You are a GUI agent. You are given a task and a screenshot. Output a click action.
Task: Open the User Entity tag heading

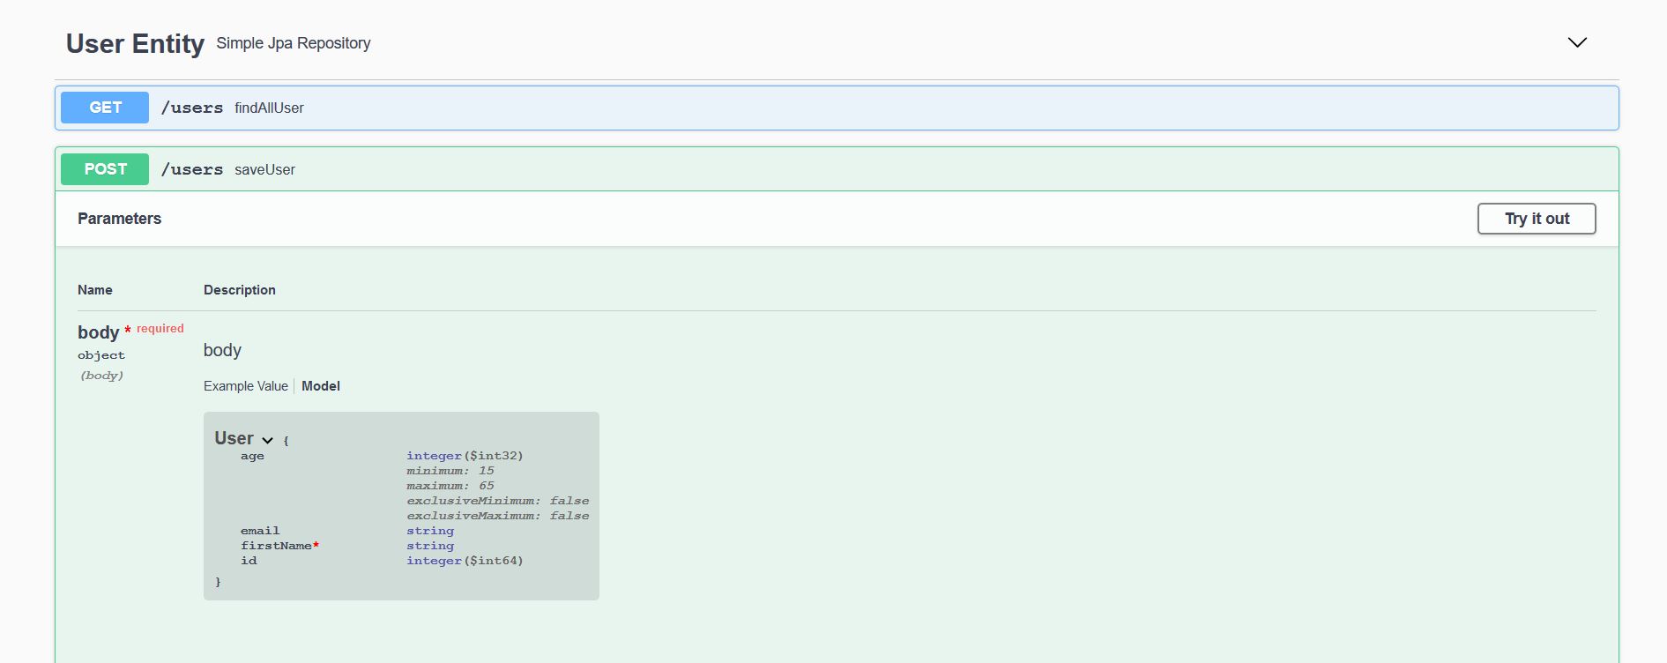(x=135, y=43)
